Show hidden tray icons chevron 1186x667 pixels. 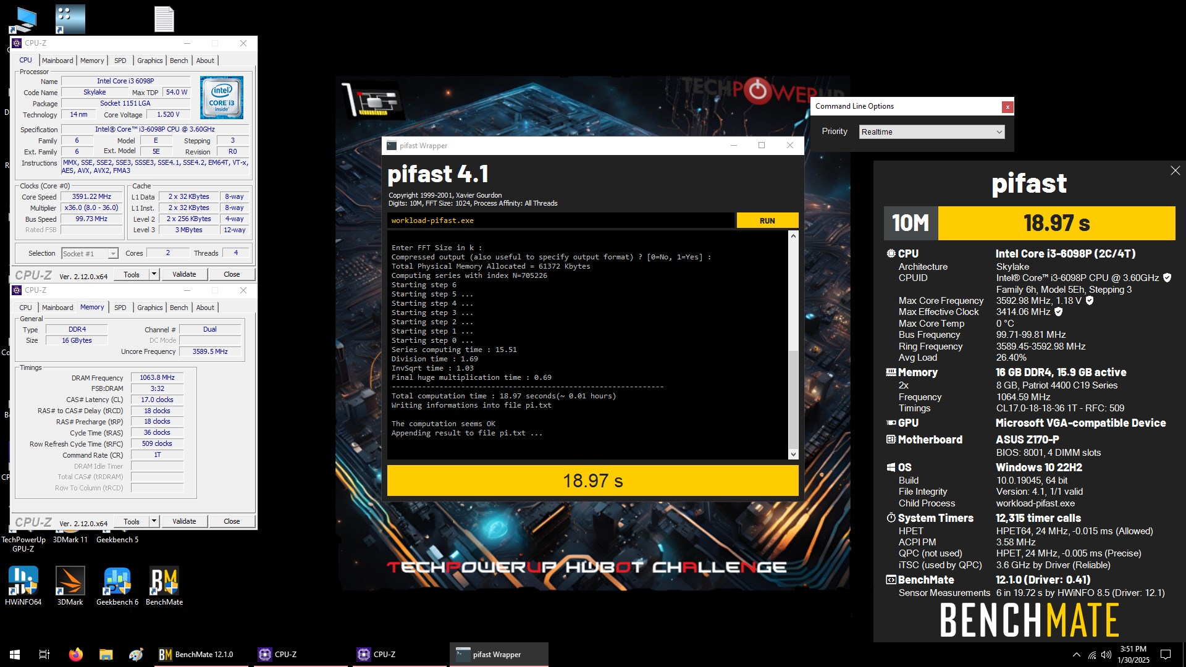[x=1077, y=655]
